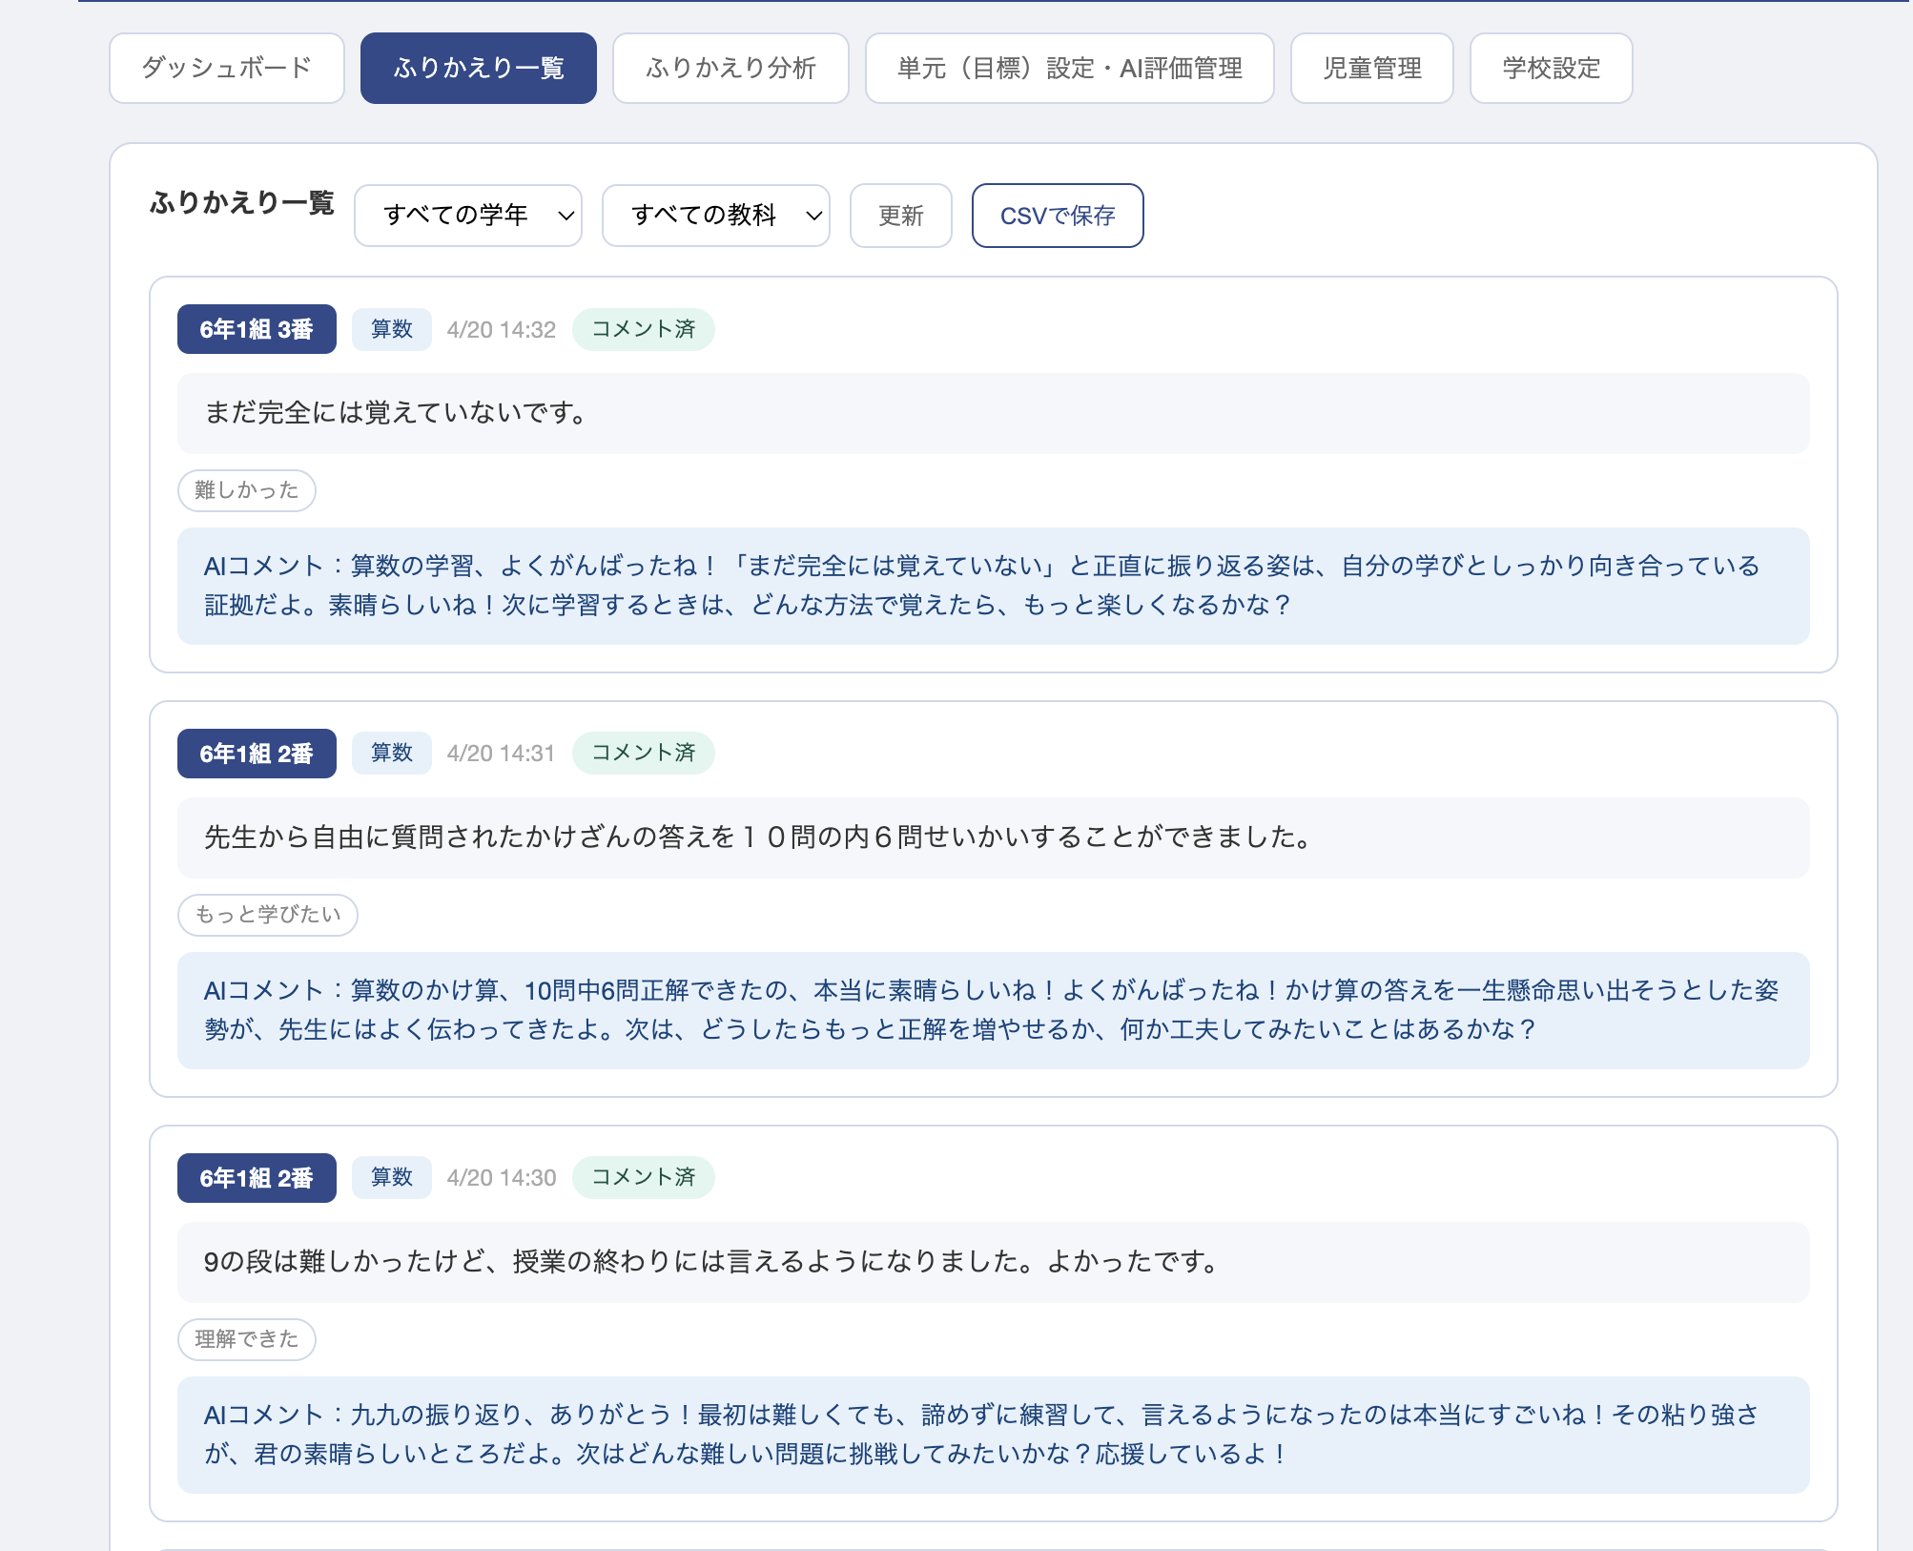Click the もっと学びたい tag
The height and width of the screenshot is (1551, 1913).
click(268, 915)
